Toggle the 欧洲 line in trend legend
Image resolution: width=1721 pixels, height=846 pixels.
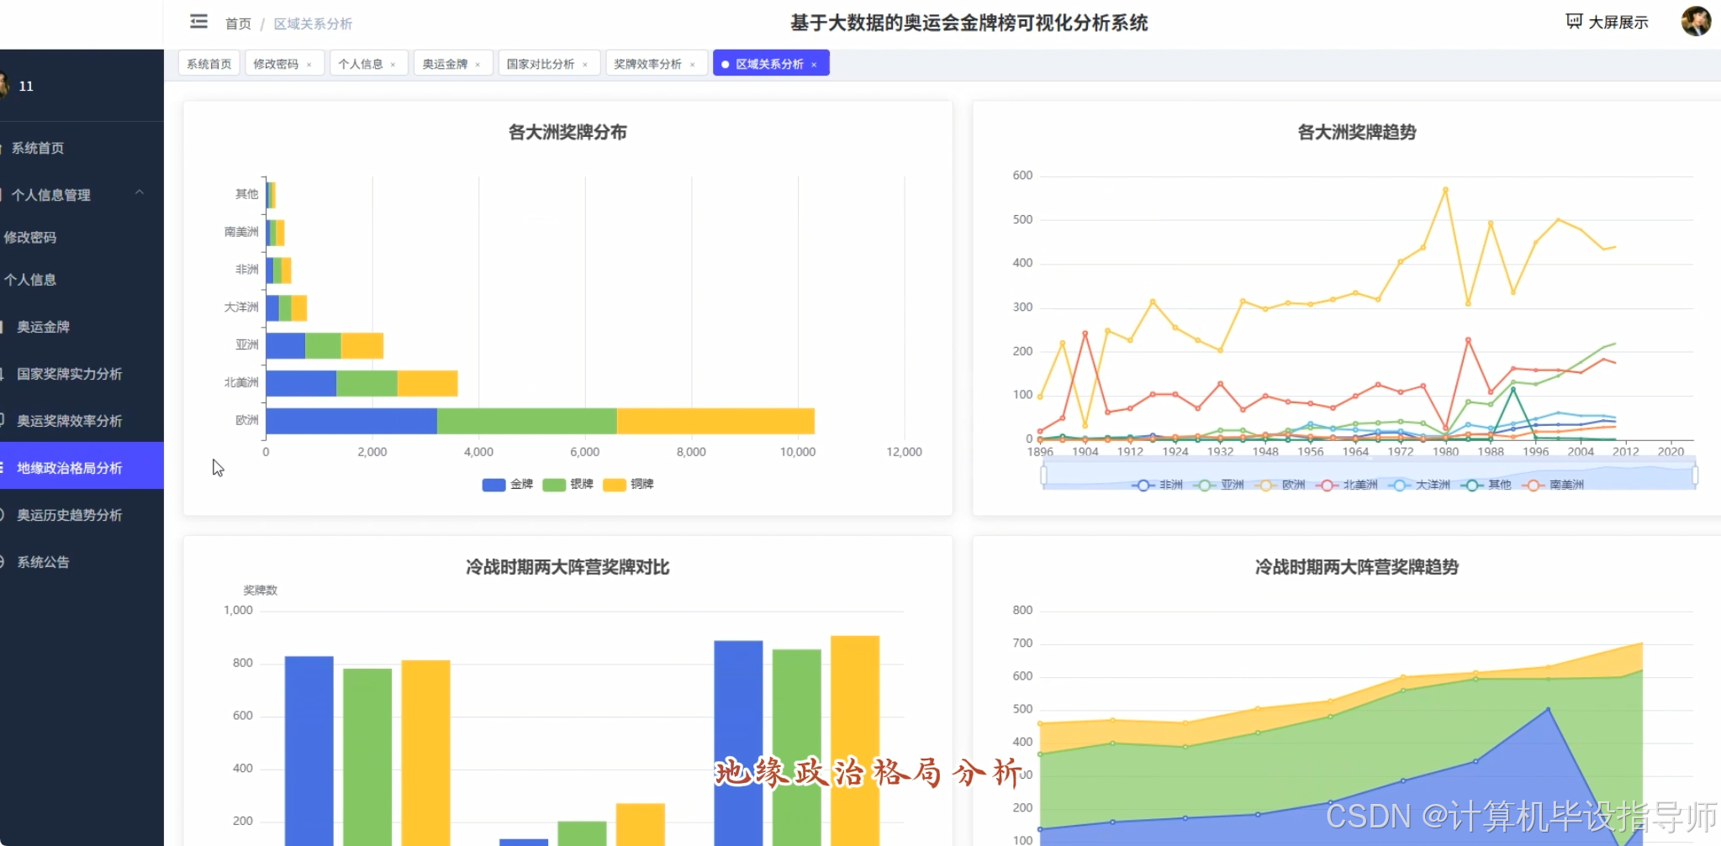pos(1280,485)
